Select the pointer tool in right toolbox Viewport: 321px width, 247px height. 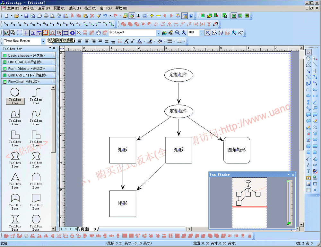click(308, 52)
